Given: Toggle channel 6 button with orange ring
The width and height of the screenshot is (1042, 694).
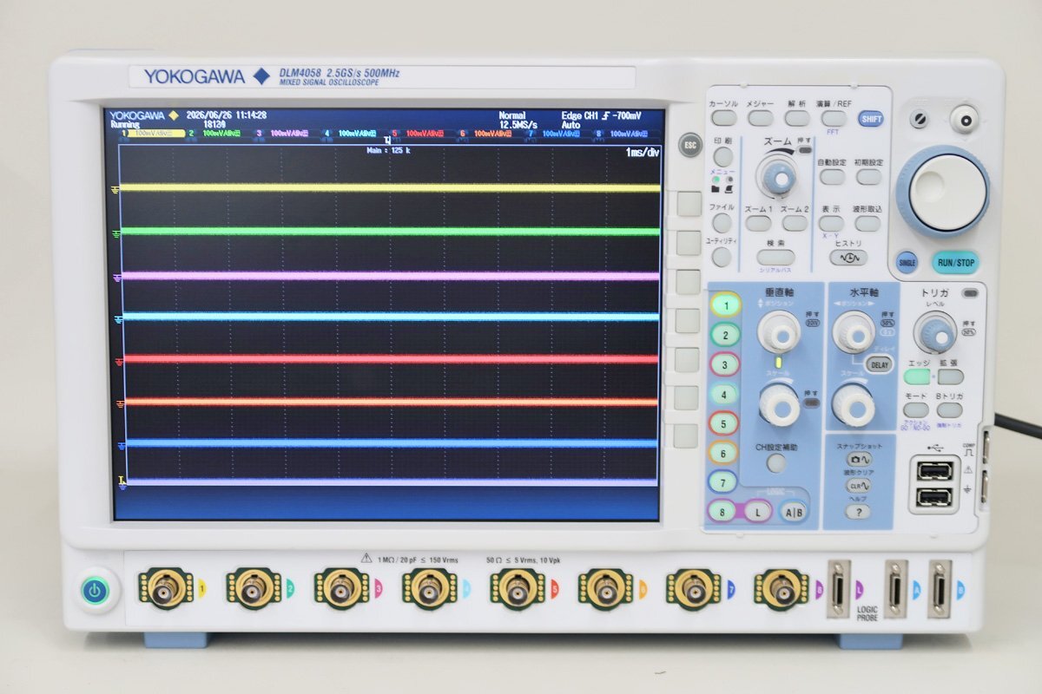Looking at the screenshot, I should coord(723,453).
